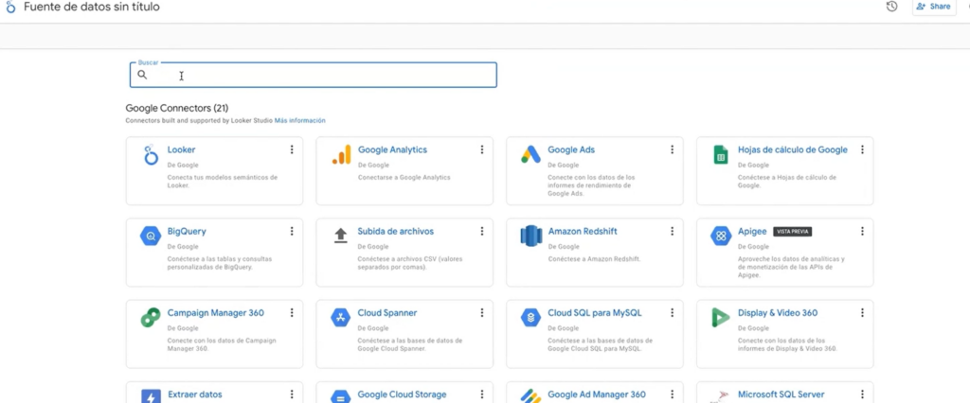
Task: Click the Apigee hexagon icon
Action: pyautogui.click(x=721, y=237)
